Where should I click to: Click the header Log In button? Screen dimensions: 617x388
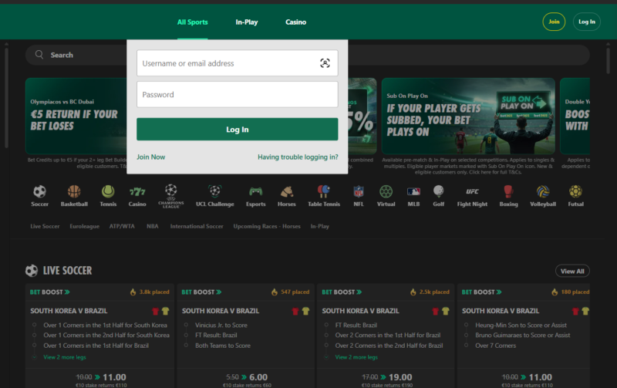tap(587, 22)
